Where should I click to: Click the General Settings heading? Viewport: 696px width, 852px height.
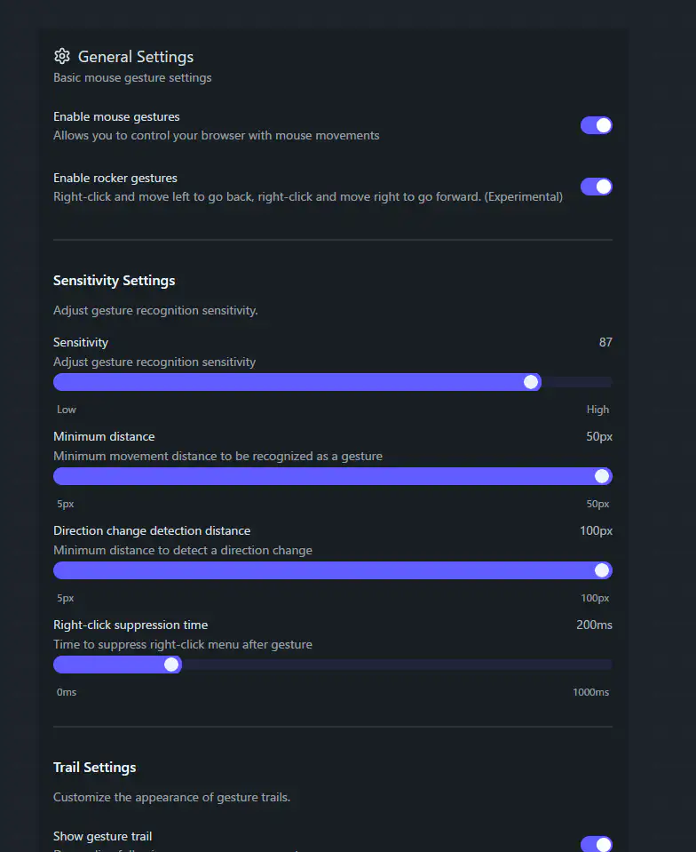pyautogui.click(x=136, y=57)
